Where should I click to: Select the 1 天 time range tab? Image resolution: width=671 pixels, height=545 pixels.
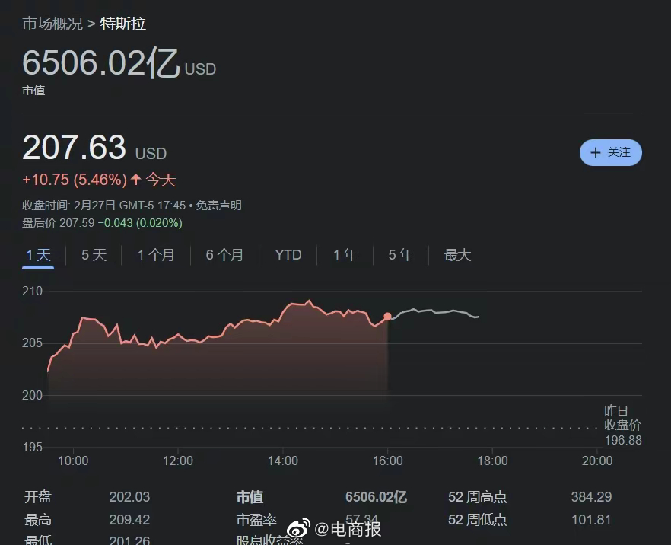[x=38, y=255]
